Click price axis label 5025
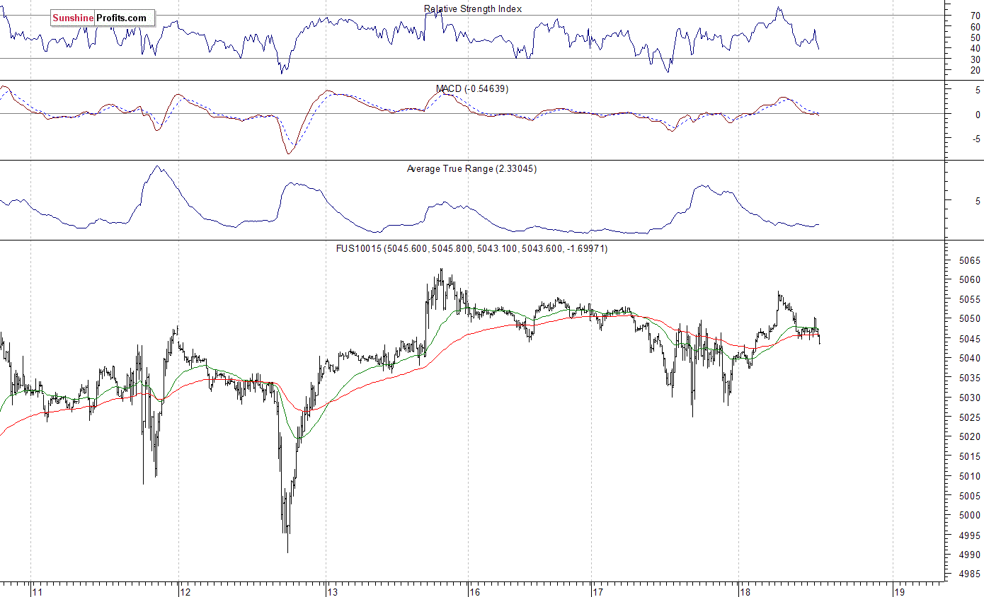This screenshot has width=984, height=597. (970, 418)
